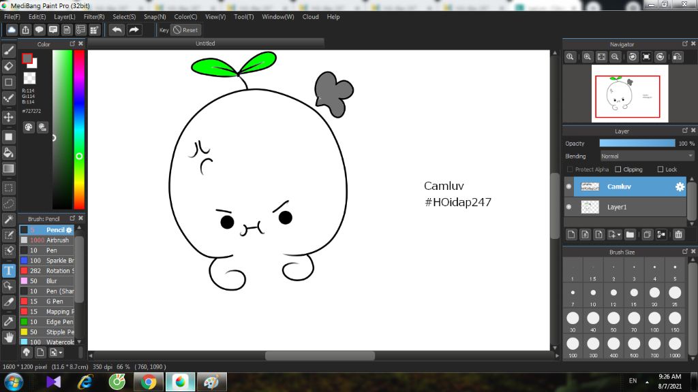Select the Eraser tool in the toolbox
Screen dimensions: 698x392
pos(8,67)
